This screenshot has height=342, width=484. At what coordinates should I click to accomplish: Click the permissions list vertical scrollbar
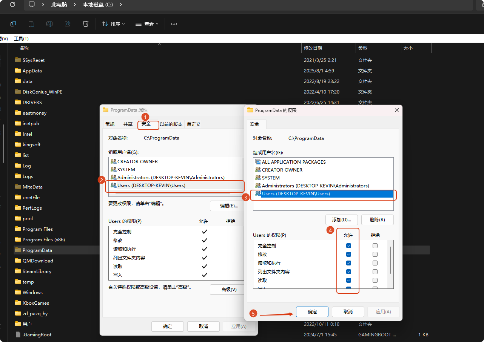390,261
